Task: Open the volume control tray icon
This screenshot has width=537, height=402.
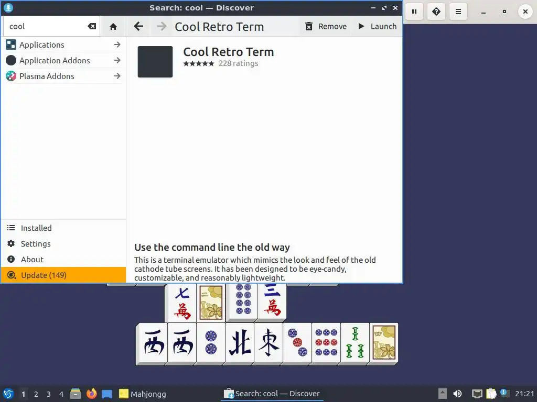Action: pos(457,394)
